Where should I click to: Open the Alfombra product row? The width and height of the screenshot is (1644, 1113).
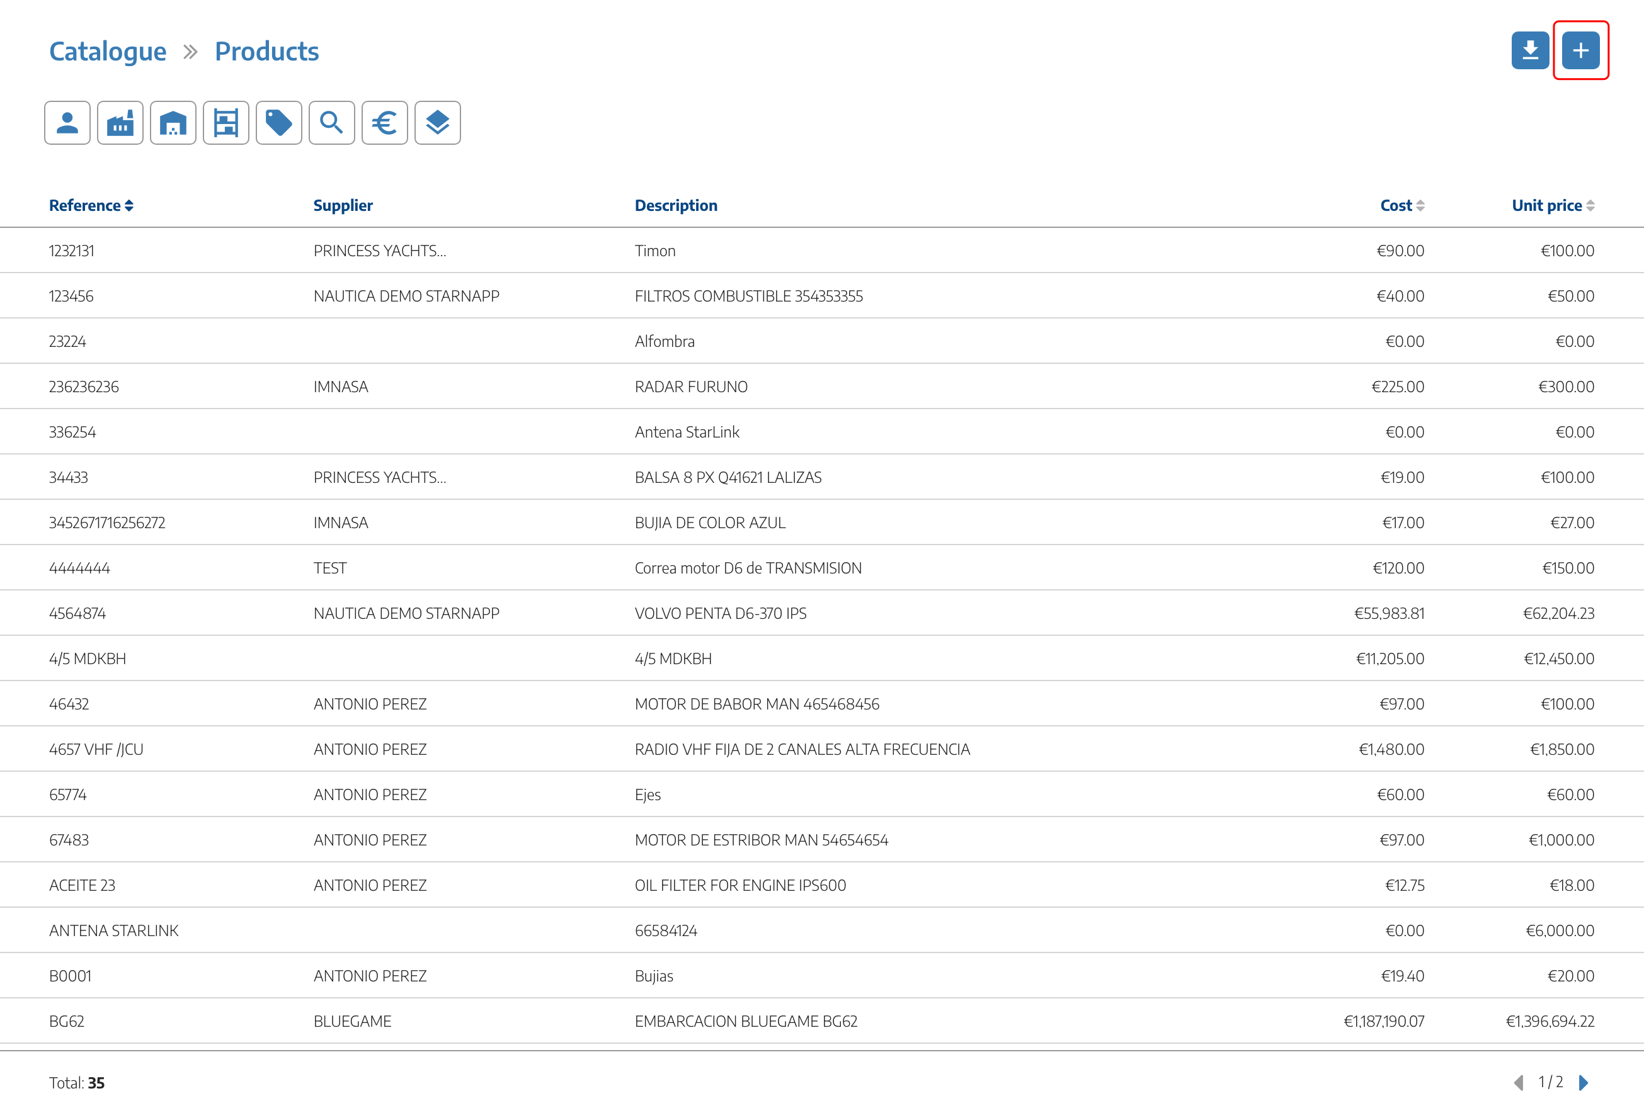pyautogui.click(x=822, y=342)
